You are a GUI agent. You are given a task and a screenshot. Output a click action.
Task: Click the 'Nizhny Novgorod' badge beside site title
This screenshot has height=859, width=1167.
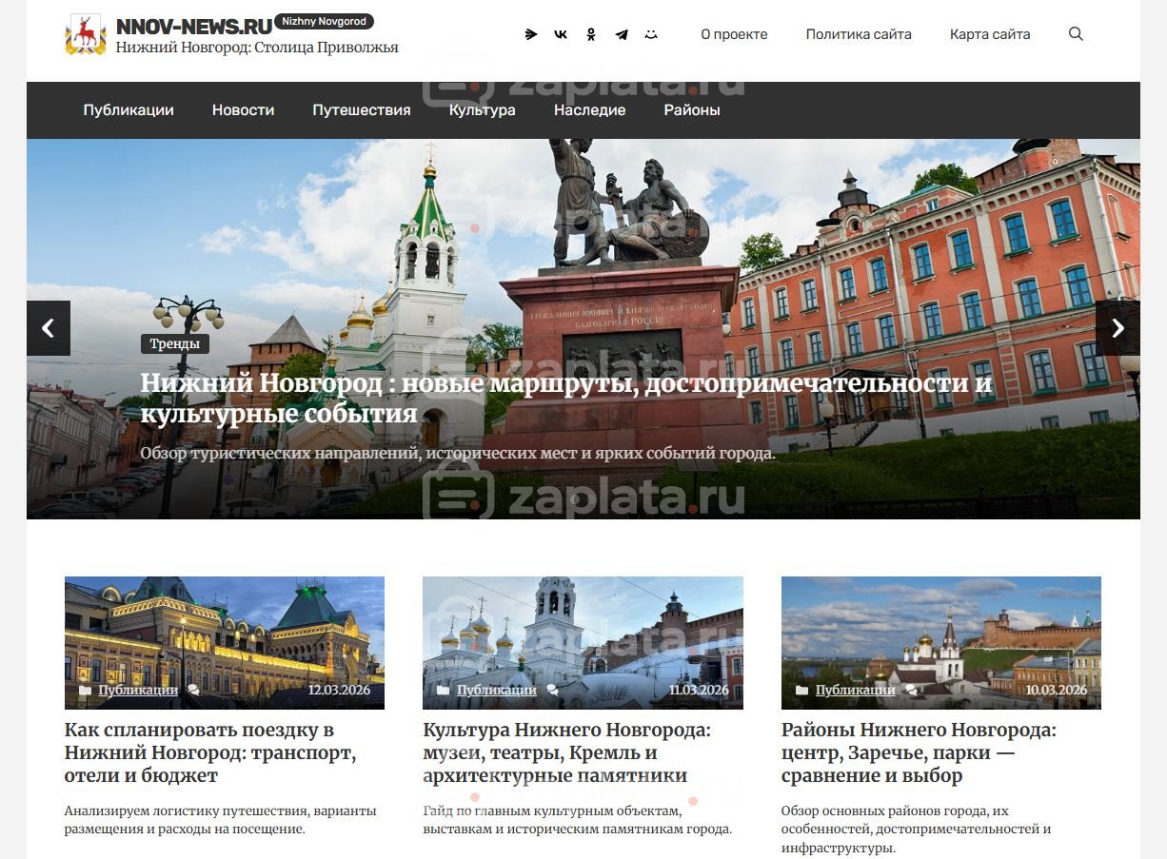[325, 22]
